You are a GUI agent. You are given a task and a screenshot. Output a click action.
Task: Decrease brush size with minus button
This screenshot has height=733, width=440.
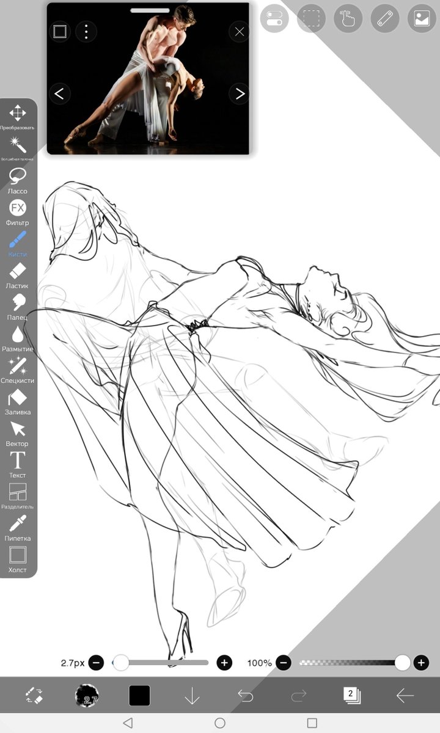coord(96,662)
